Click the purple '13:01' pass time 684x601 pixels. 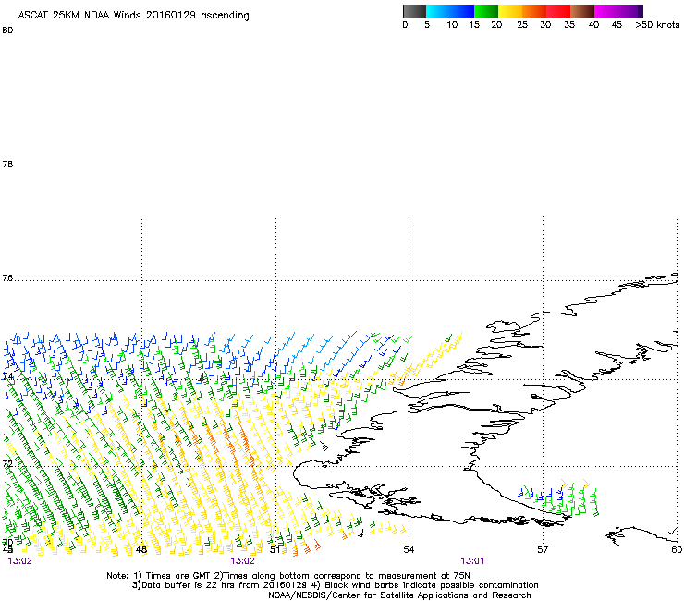472,561
